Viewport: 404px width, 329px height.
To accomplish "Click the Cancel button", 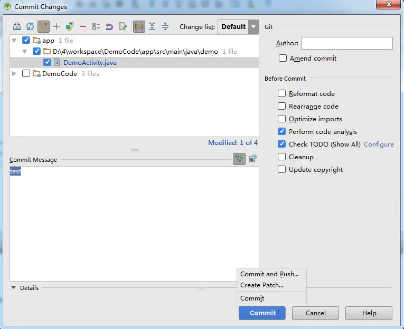I will [315, 313].
